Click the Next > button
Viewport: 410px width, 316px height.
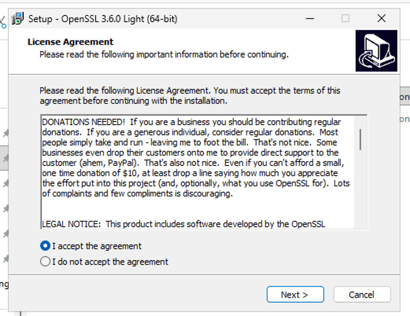[295, 295]
